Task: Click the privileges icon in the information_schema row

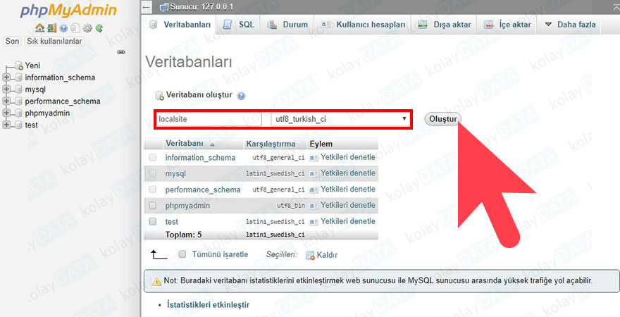Action: [314, 158]
